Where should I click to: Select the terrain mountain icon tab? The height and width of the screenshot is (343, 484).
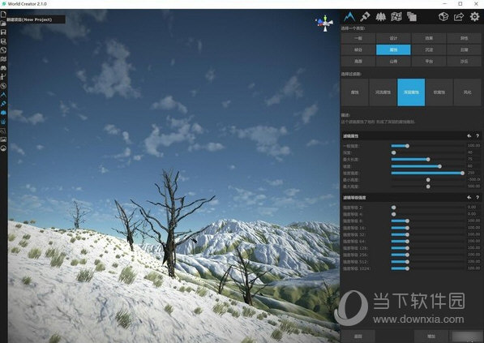click(349, 16)
